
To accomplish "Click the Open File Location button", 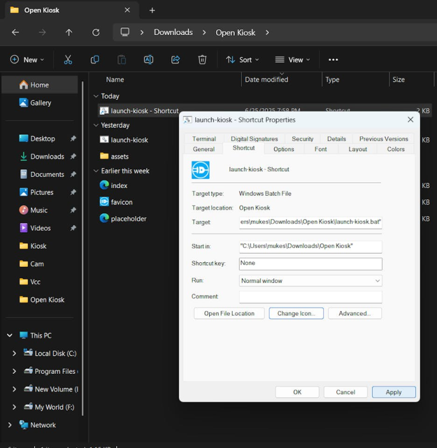I will (229, 314).
